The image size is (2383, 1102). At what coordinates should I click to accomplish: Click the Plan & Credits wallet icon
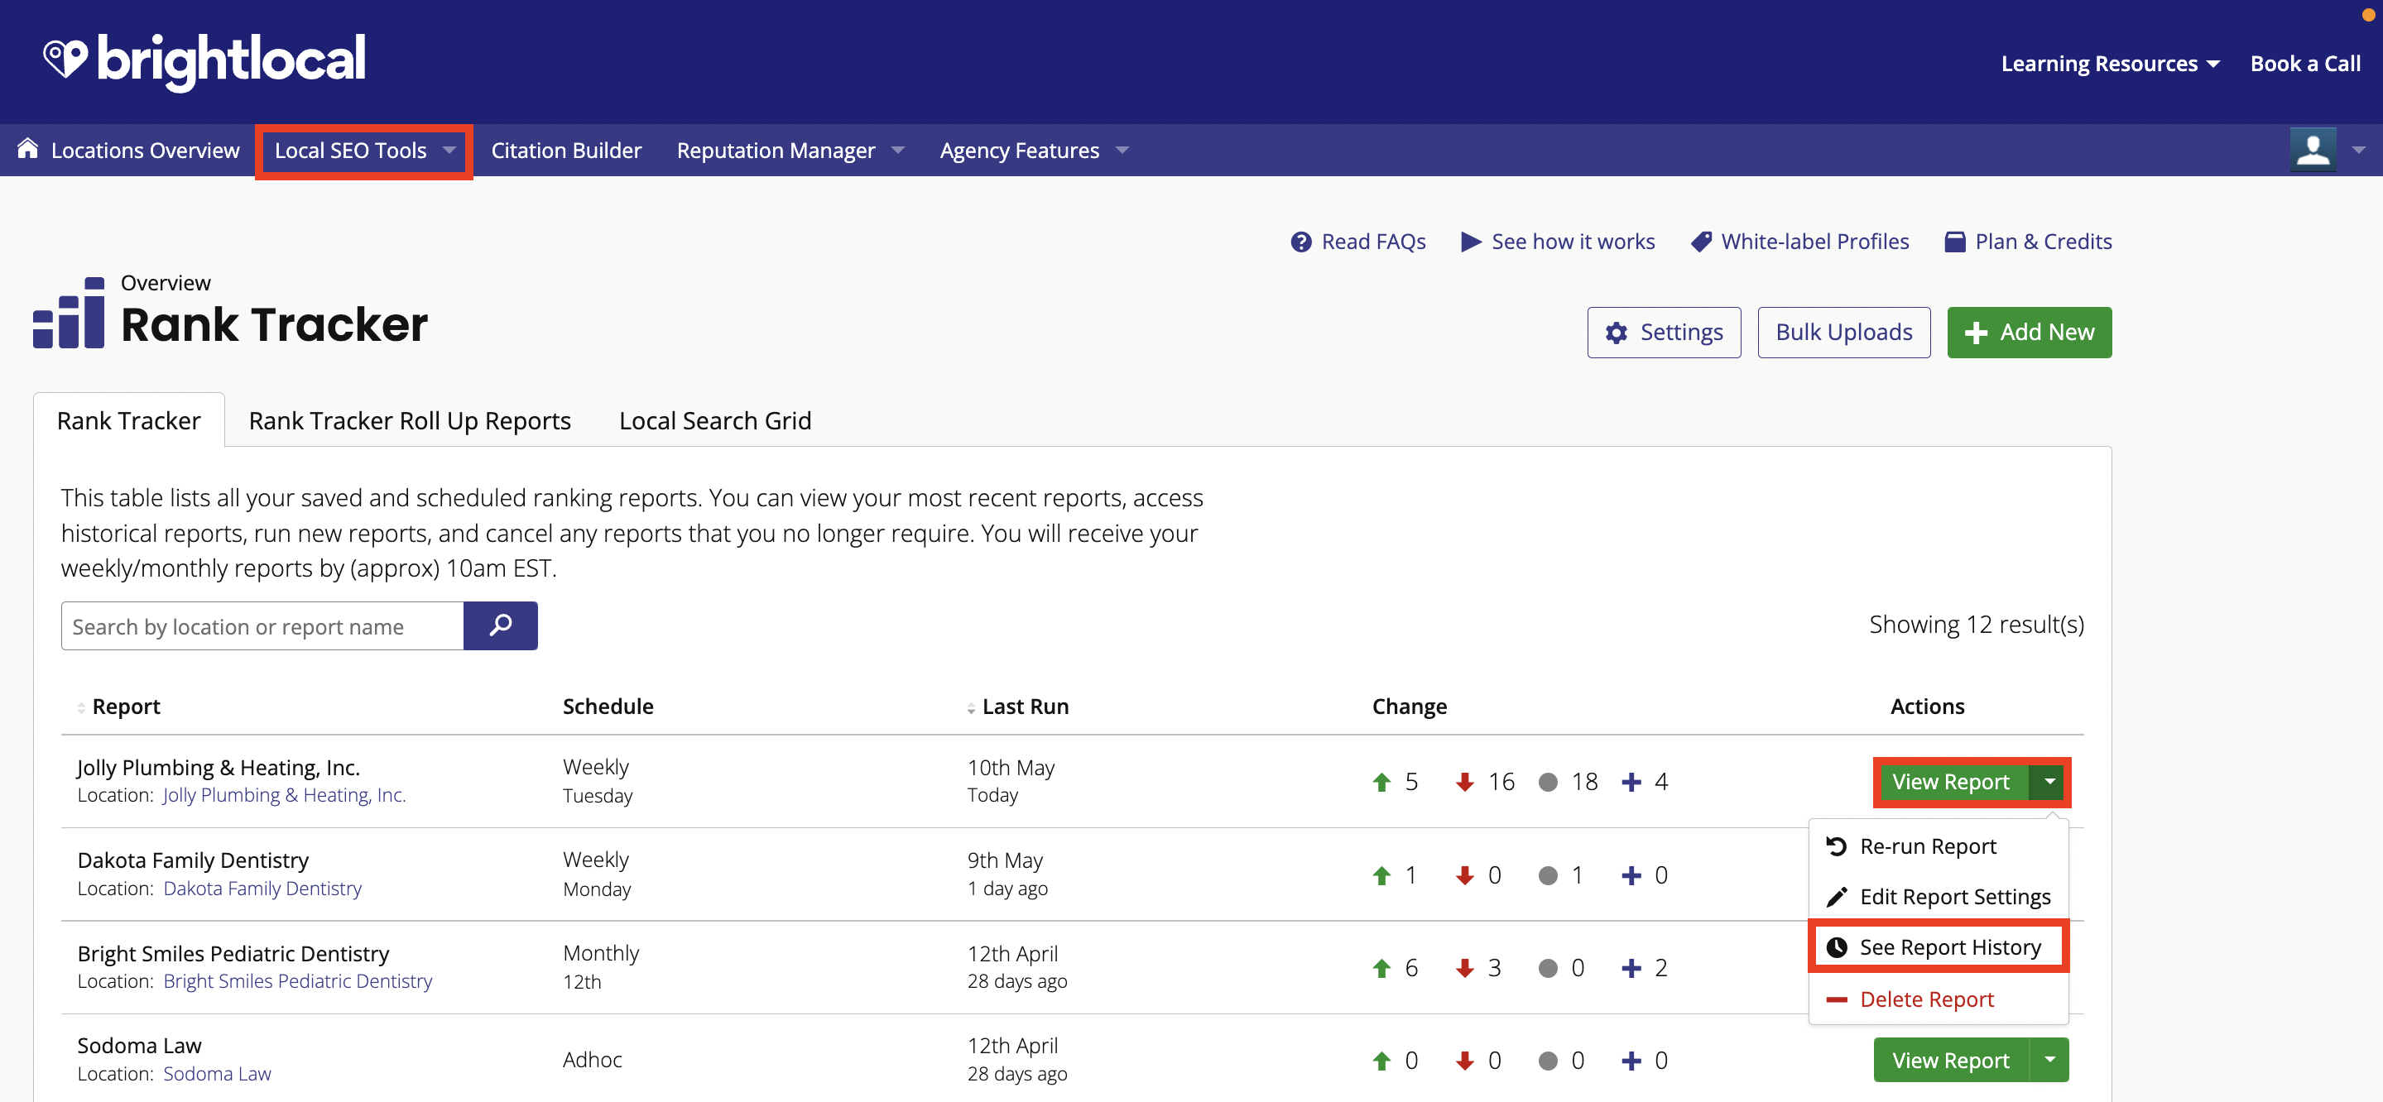coord(1953,242)
